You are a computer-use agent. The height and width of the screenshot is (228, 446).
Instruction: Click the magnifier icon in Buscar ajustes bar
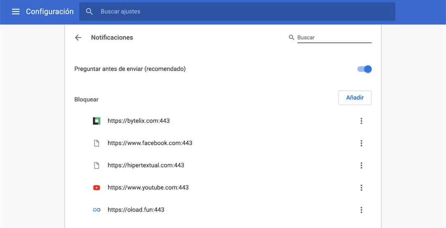[x=89, y=12]
